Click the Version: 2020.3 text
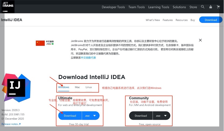Viewport: 224px width, 131px height. point(10,110)
